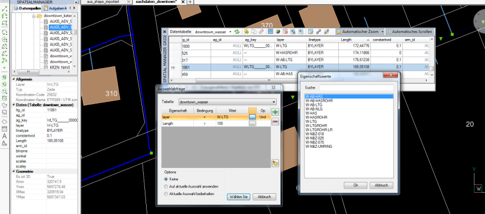485x214 pixels.
Task: Open value picker for the Length condition row
Action: coord(253,124)
